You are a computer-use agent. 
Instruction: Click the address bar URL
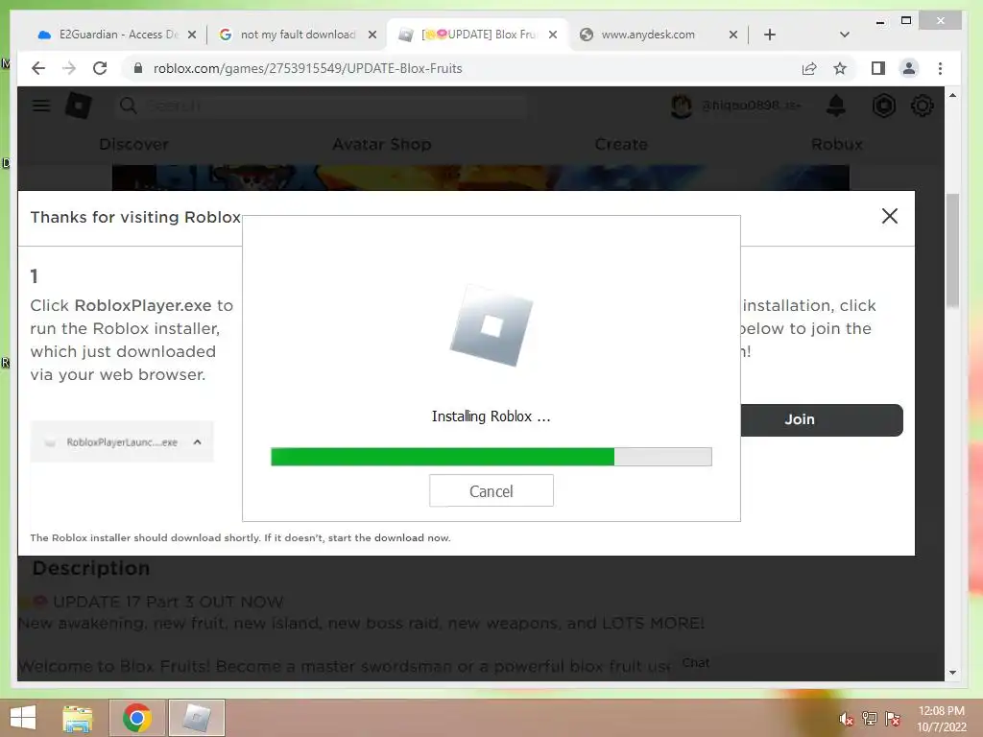tap(308, 68)
